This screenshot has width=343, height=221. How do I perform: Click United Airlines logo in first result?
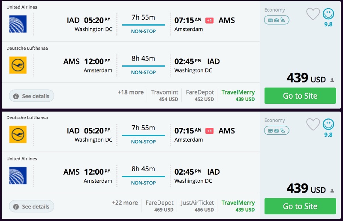[x=18, y=24]
